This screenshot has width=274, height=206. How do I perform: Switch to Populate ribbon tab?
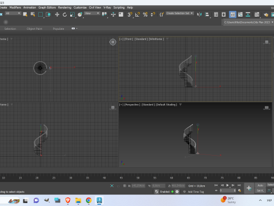58,29
